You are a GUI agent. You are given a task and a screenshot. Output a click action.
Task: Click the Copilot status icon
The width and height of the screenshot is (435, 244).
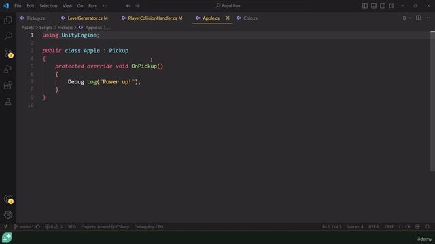(417, 227)
